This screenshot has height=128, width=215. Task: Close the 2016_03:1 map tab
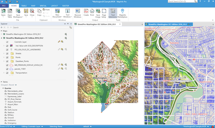coord(120,24)
